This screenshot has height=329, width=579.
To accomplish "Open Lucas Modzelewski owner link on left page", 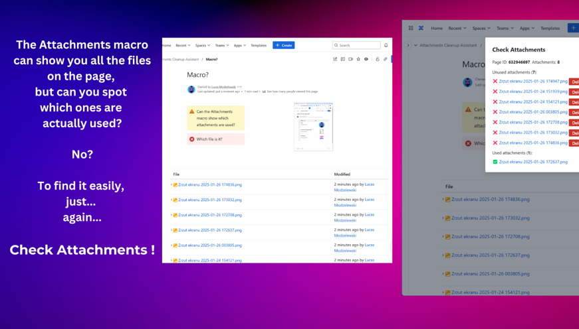I will point(223,87).
